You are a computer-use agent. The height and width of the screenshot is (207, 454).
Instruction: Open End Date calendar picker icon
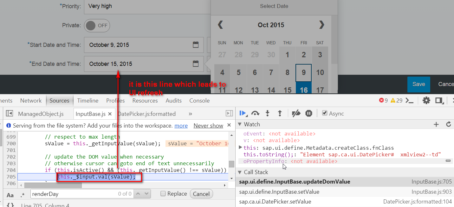point(196,64)
